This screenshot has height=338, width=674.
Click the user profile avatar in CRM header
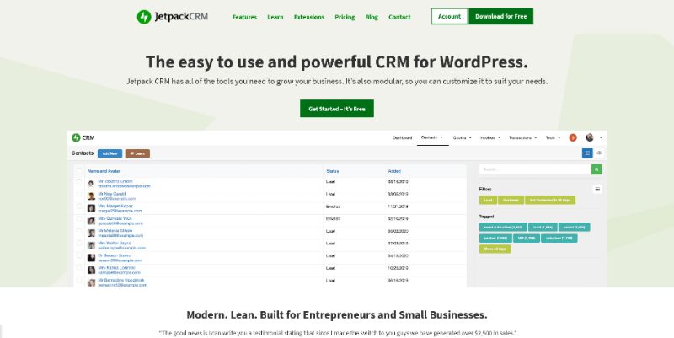(590, 137)
